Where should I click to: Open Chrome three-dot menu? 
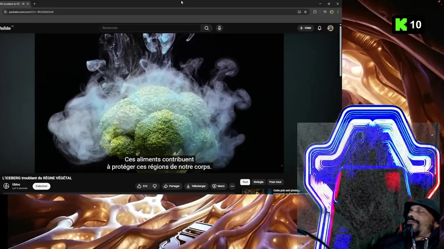tap(338, 12)
